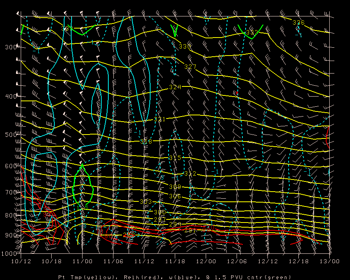Select the yellow 318 contour label
The height and width of the screenshot is (280, 350).
tap(146, 142)
